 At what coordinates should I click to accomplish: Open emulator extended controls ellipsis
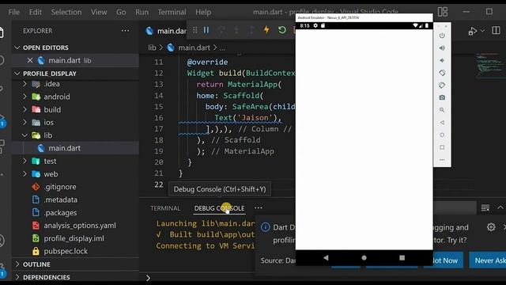pyautogui.click(x=442, y=160)
